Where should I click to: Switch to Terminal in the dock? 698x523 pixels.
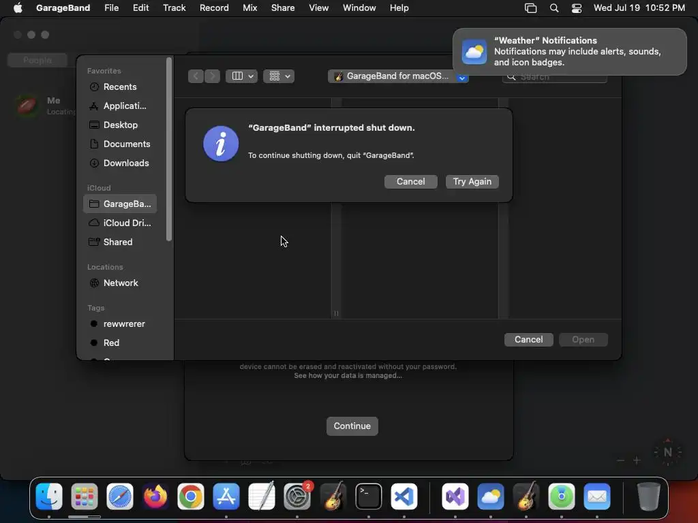369,496
